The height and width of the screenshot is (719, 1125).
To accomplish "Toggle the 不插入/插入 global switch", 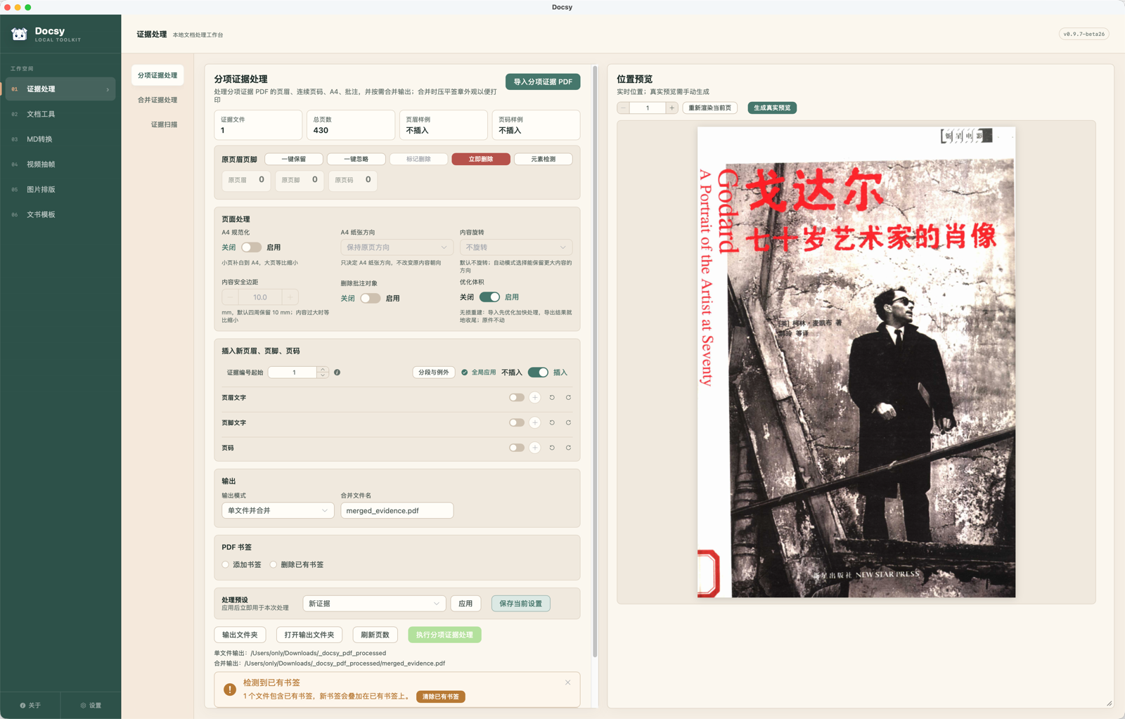I will 538,373.
